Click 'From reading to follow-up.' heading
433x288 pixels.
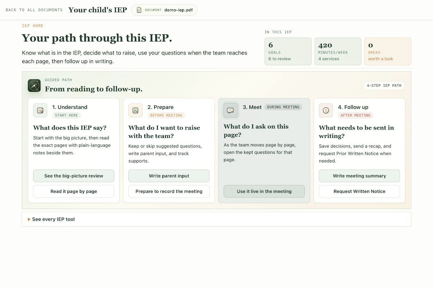pos(94,89)
